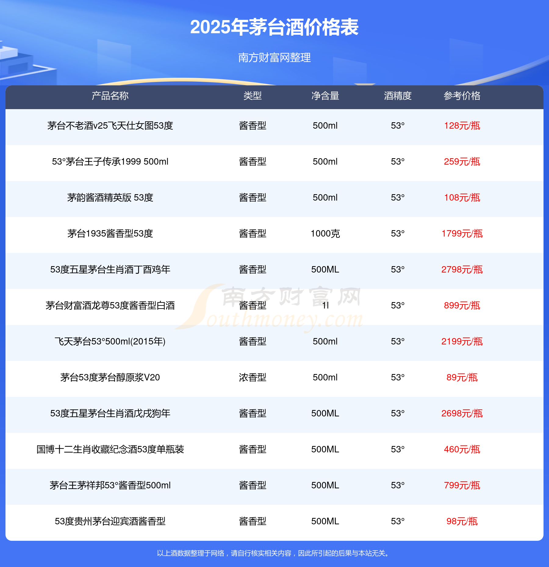Select product "53度贵州茅台迎宾酒酱香型"

click(110, 521)
